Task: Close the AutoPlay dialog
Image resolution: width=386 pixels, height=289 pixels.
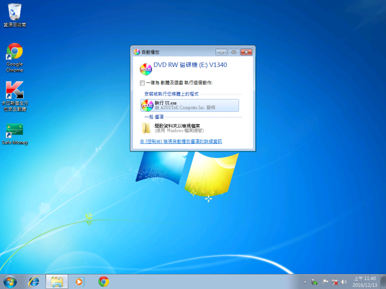Action: (246, 52)
